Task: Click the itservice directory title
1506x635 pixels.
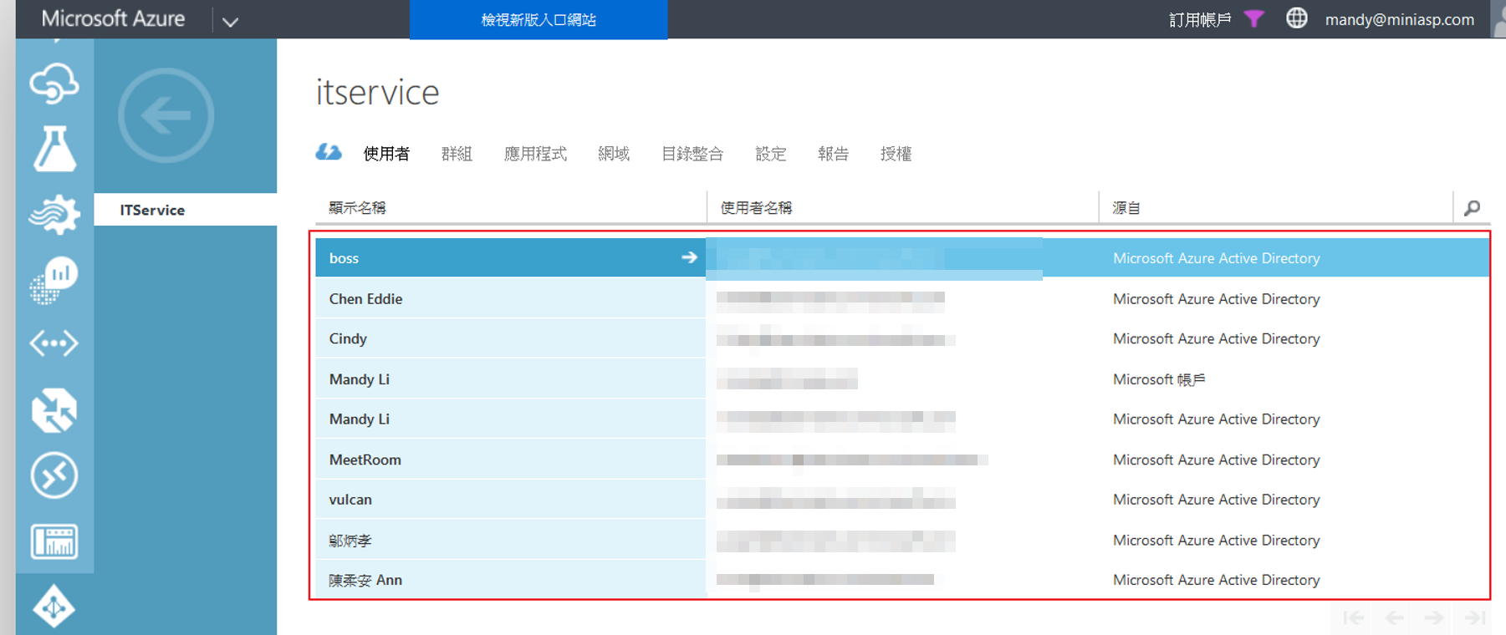Action: (377, 92)
